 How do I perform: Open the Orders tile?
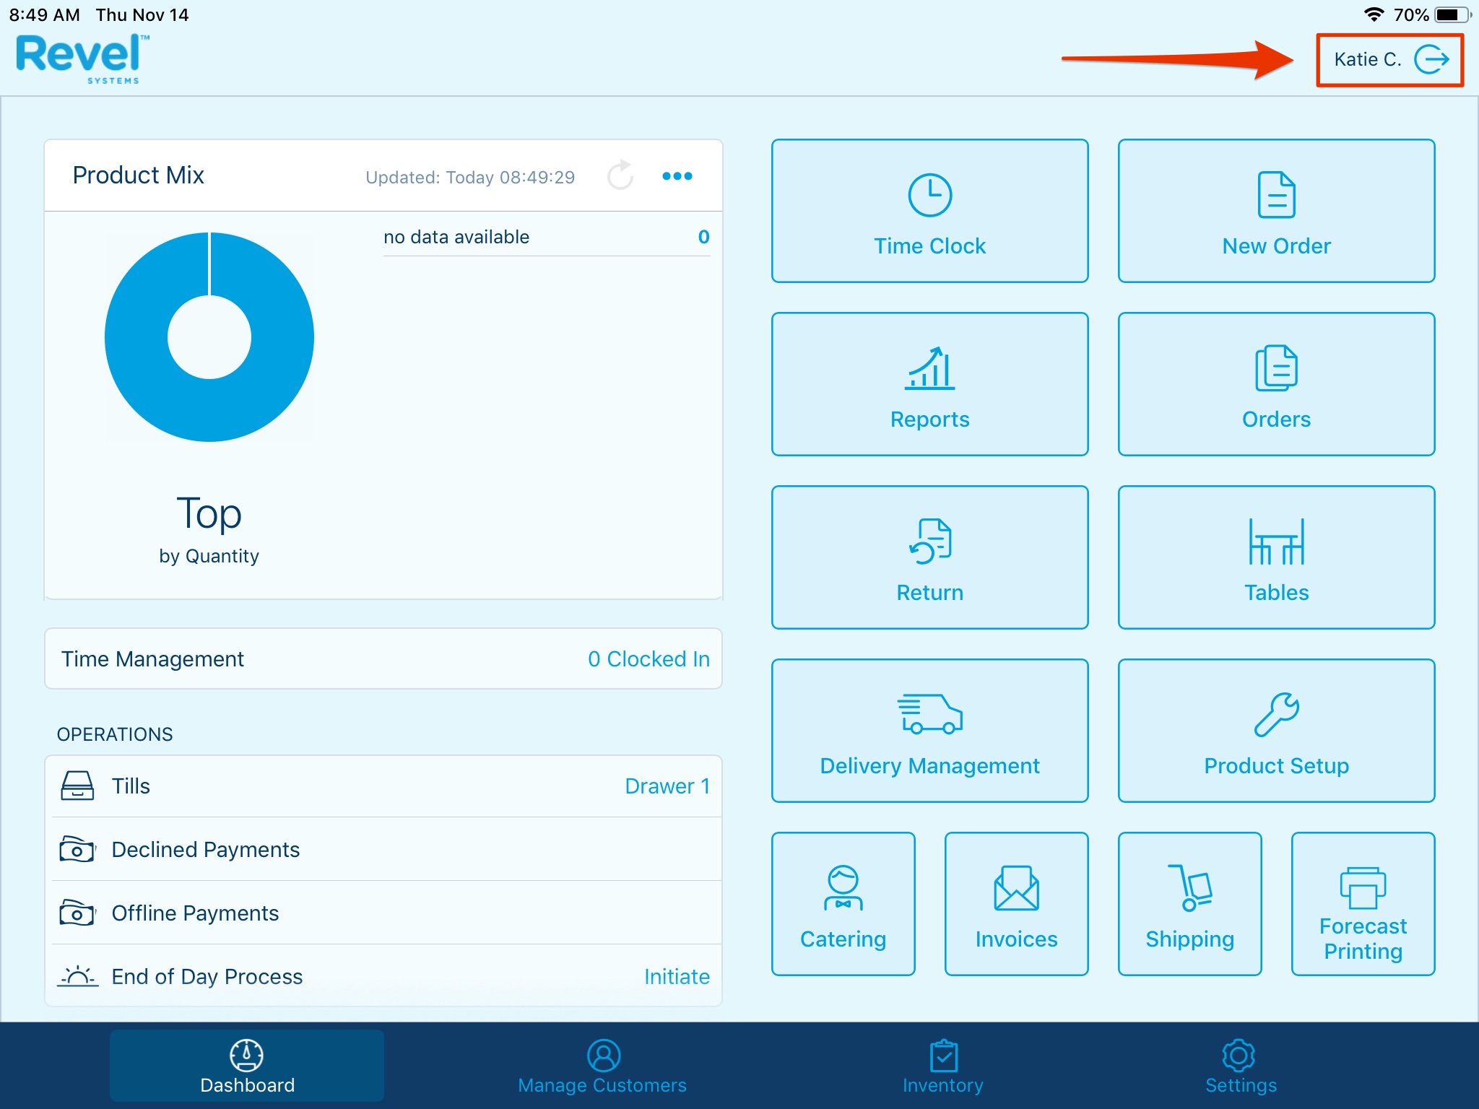click(x=1275, y=384)
